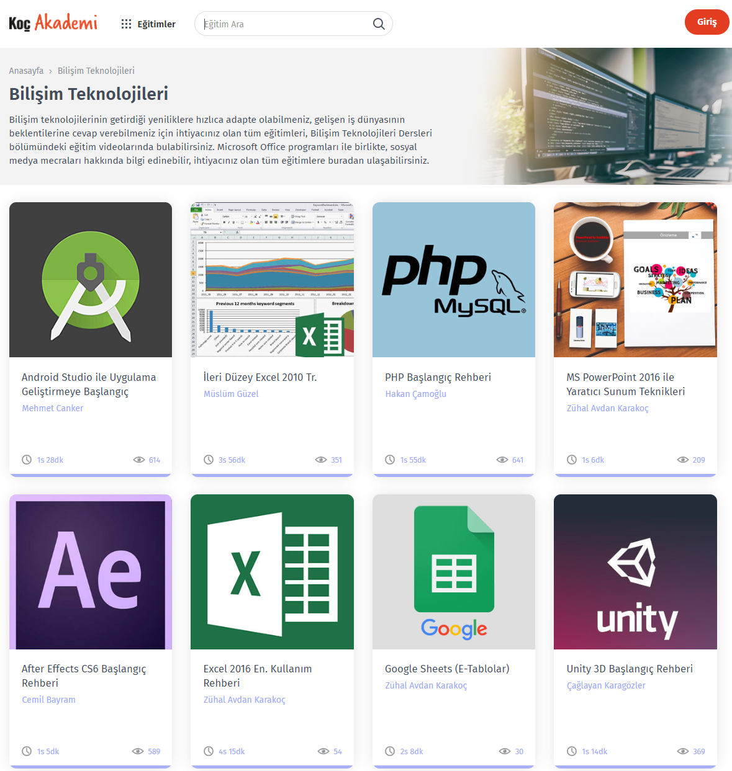The width and height of the screenshot is (732, 771).
Task: Click duration text 4s 15dk
Action: click(x=232, y=752)
